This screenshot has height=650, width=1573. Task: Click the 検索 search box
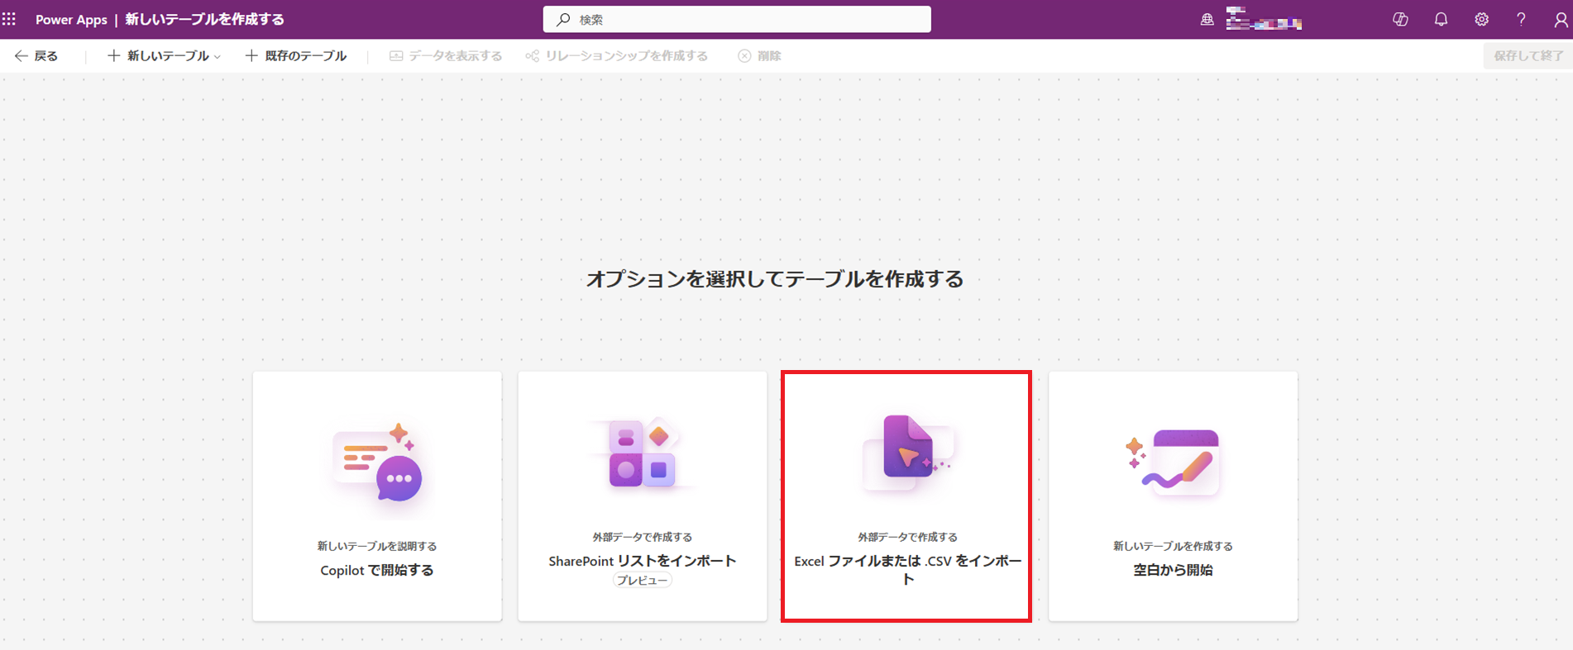click(737, 19)
